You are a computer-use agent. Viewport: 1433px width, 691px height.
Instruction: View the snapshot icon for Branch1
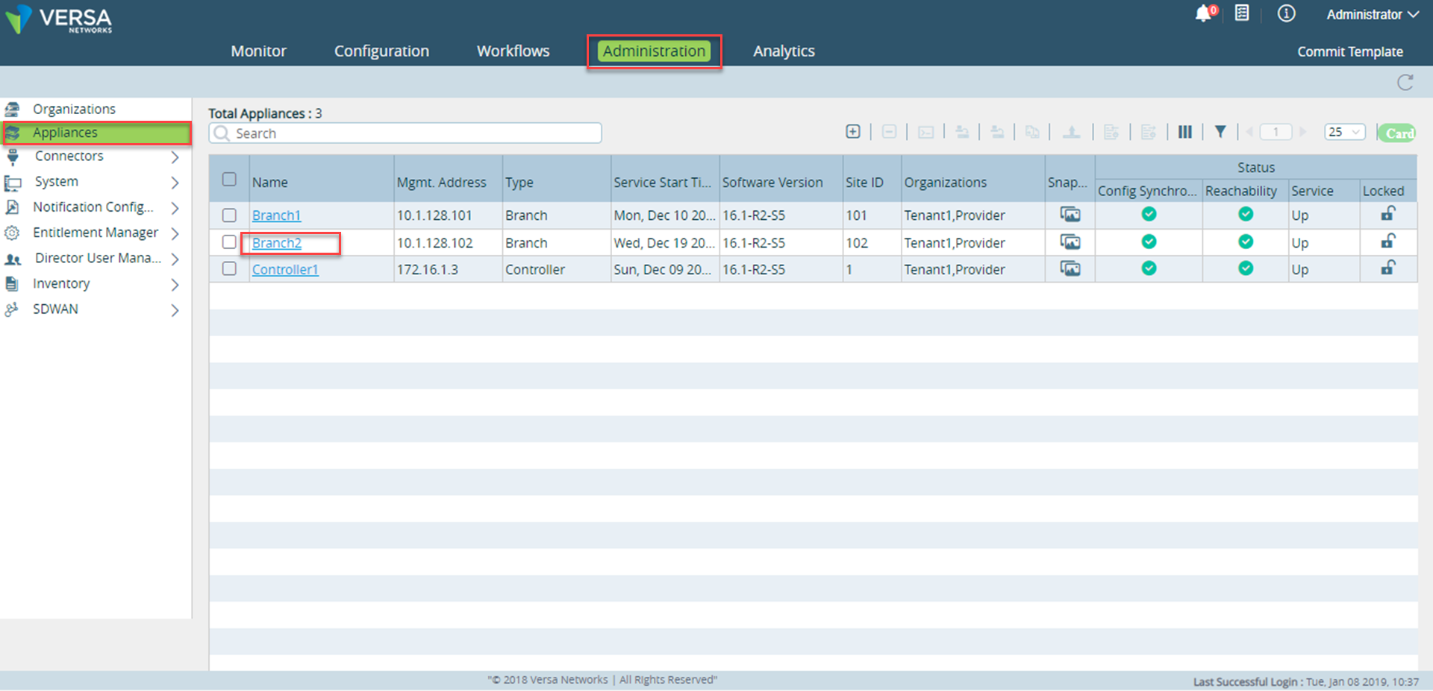click(x=1070, y=215)
